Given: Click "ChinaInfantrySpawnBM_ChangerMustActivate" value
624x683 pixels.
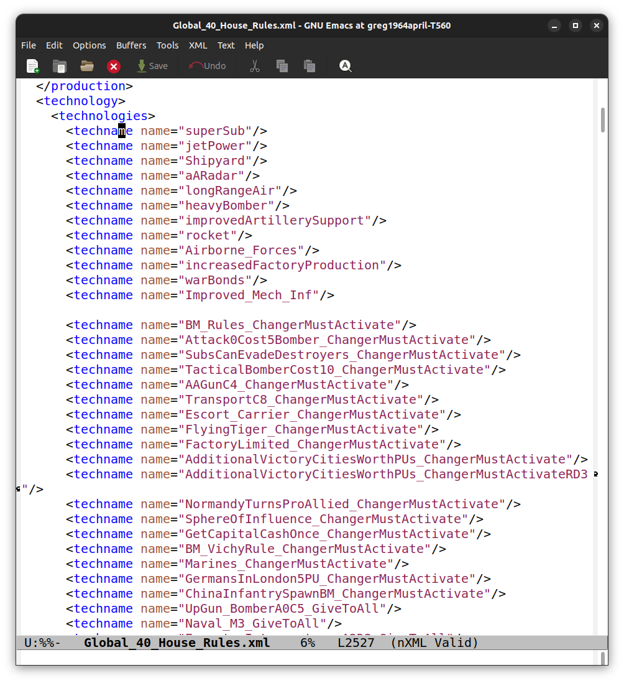Looking at the screenshot, I should (x=334, y=593).
